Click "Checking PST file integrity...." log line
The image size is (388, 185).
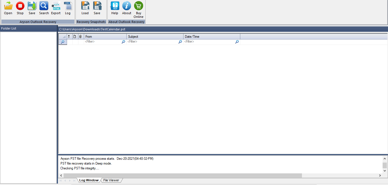click(x=80, y=168)
